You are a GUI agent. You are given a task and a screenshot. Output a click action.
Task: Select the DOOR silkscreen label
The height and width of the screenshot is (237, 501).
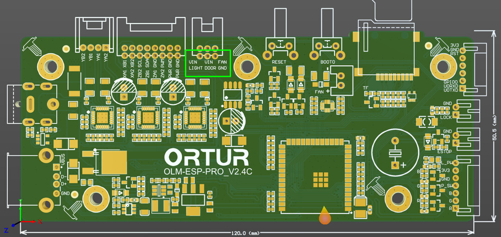[x=210, y=68]
